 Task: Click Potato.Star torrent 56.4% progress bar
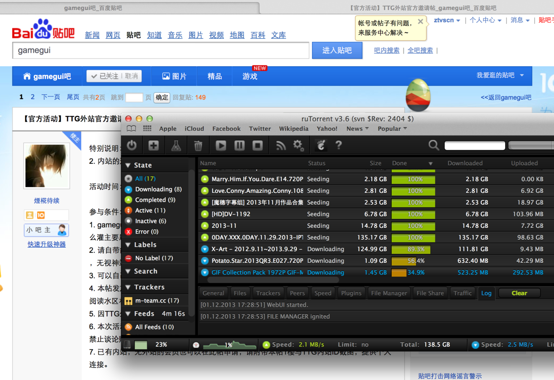(x=413, y=261)
